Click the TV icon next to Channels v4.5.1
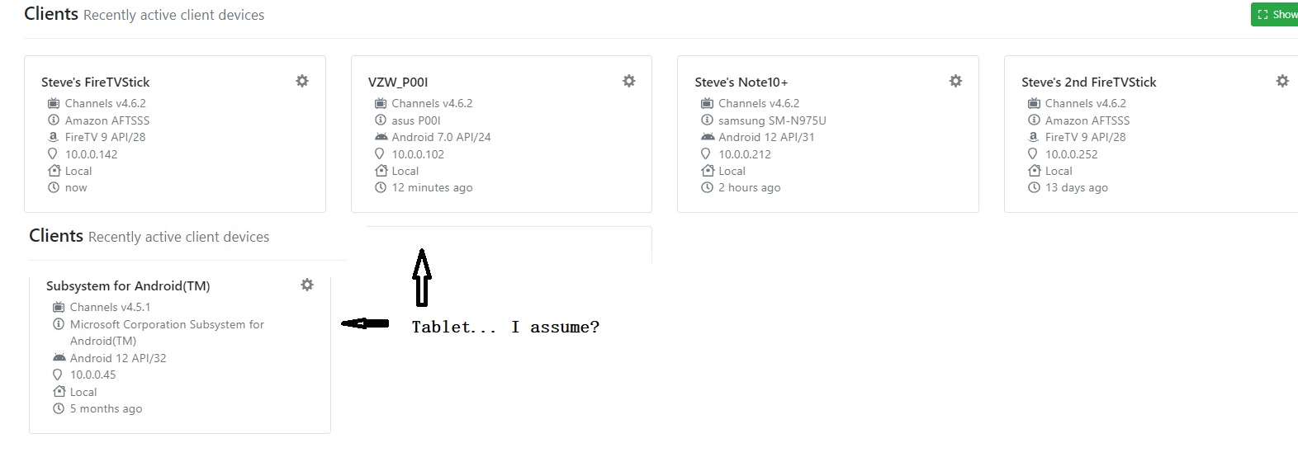 [59, 307]
